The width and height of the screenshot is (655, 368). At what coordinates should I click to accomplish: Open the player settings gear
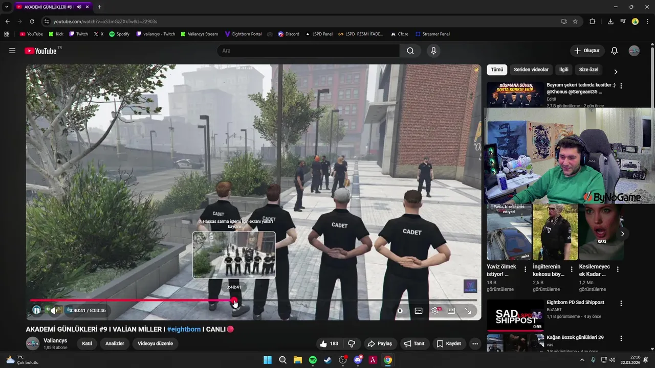point(435,310)
